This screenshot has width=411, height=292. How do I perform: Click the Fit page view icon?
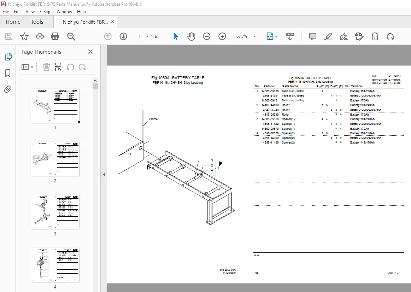pyautogui.click(x=270, y=36)
